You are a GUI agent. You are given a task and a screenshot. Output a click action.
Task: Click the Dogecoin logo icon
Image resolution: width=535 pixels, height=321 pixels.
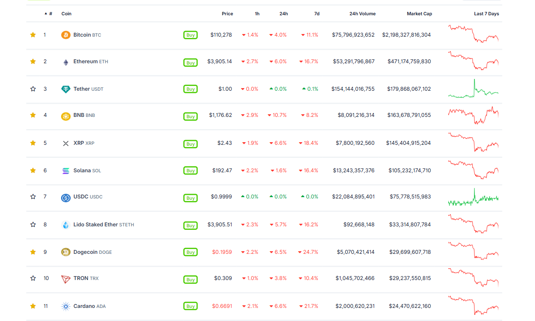[x=66, y=252]
